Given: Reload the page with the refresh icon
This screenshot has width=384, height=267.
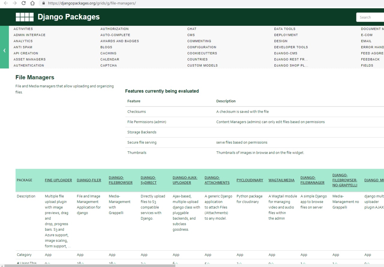Looking at the screenshot, I should point(24,3).
